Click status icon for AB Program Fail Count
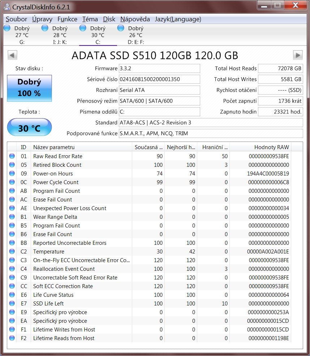310x356 pixels. [x=12, y=191]
